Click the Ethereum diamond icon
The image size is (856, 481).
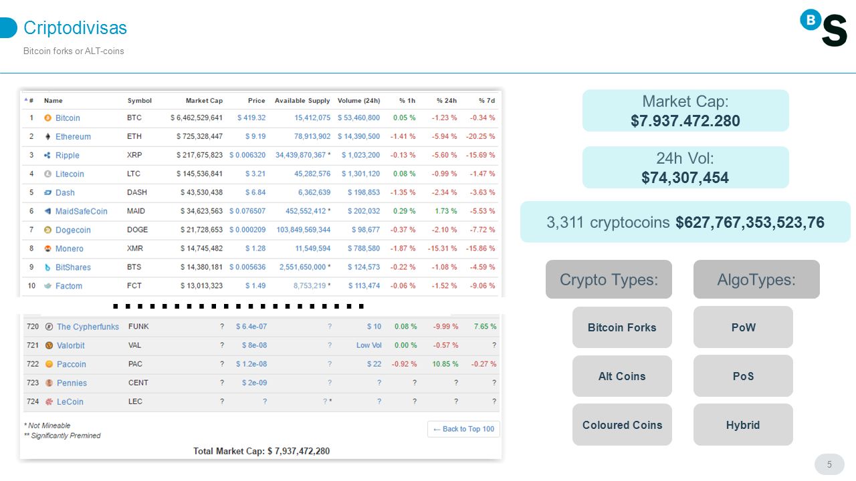(x=47, y=136)
